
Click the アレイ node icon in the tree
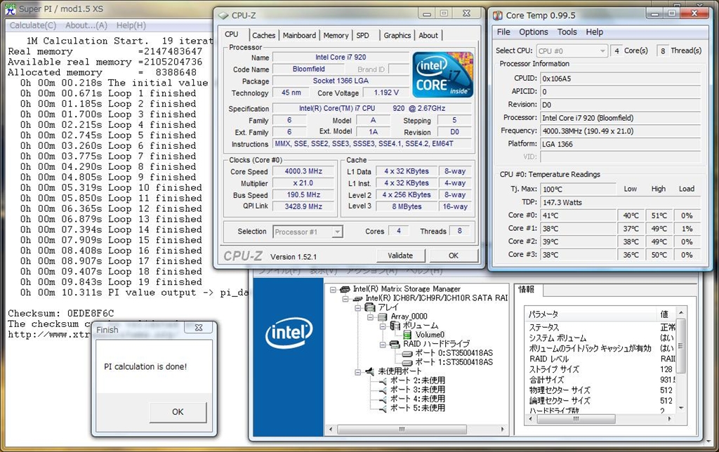point(370,307)
